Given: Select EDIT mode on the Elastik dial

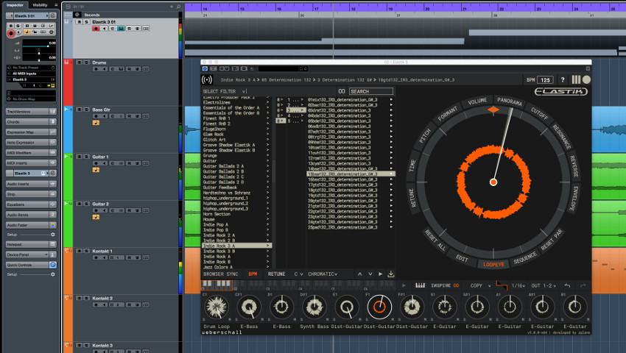Looking at the screenshot, I should click(462, 258).
